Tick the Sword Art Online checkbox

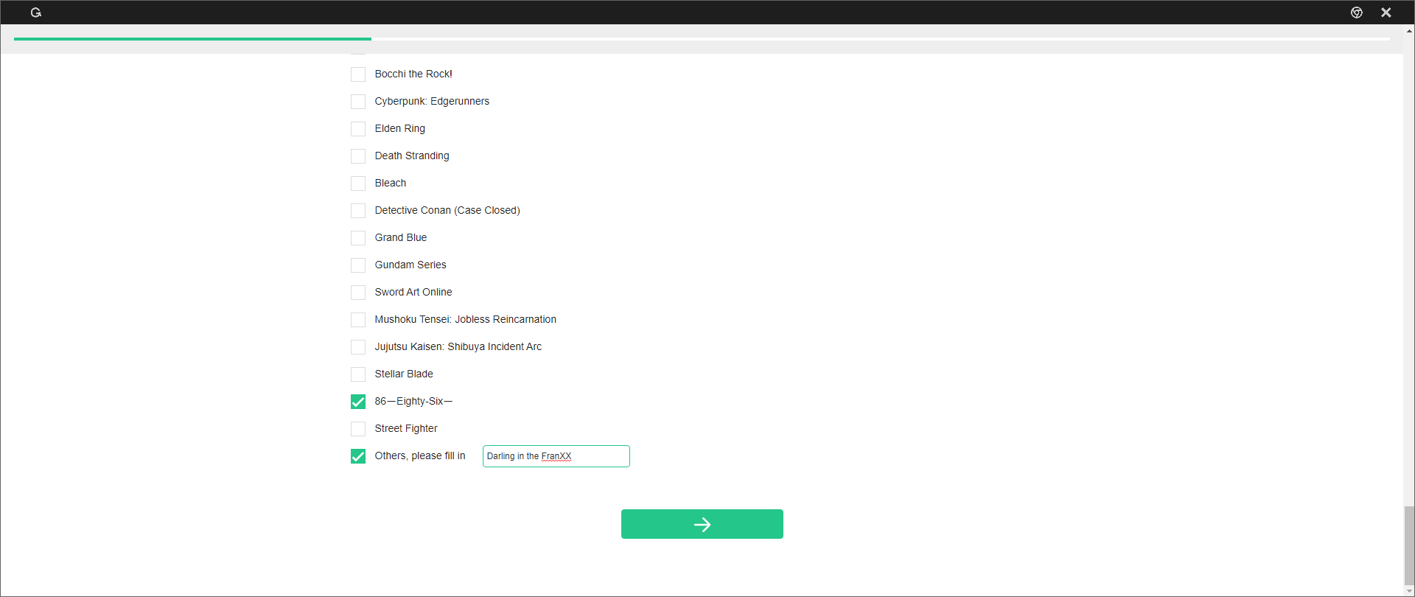(358, 293)
